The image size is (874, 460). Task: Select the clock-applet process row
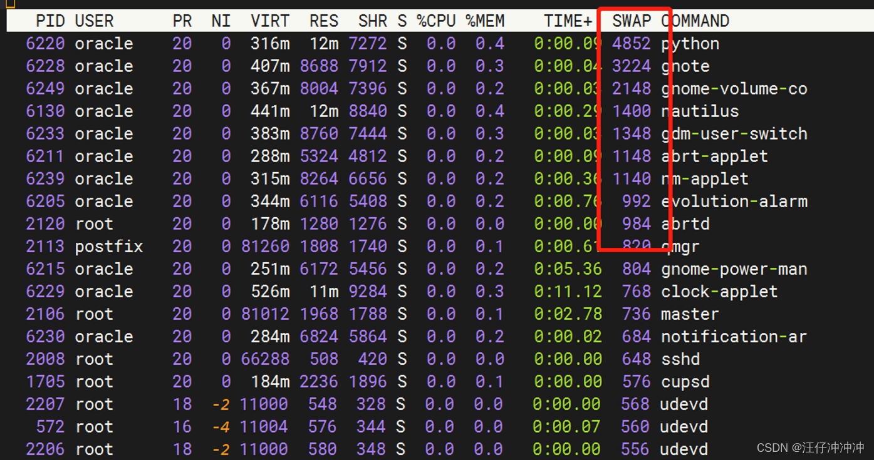[376, 291]
